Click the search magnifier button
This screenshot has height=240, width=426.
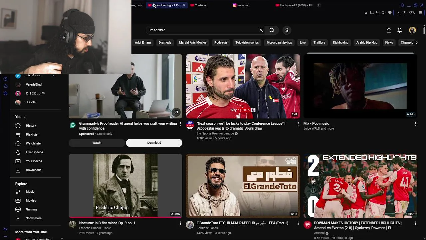272,30
